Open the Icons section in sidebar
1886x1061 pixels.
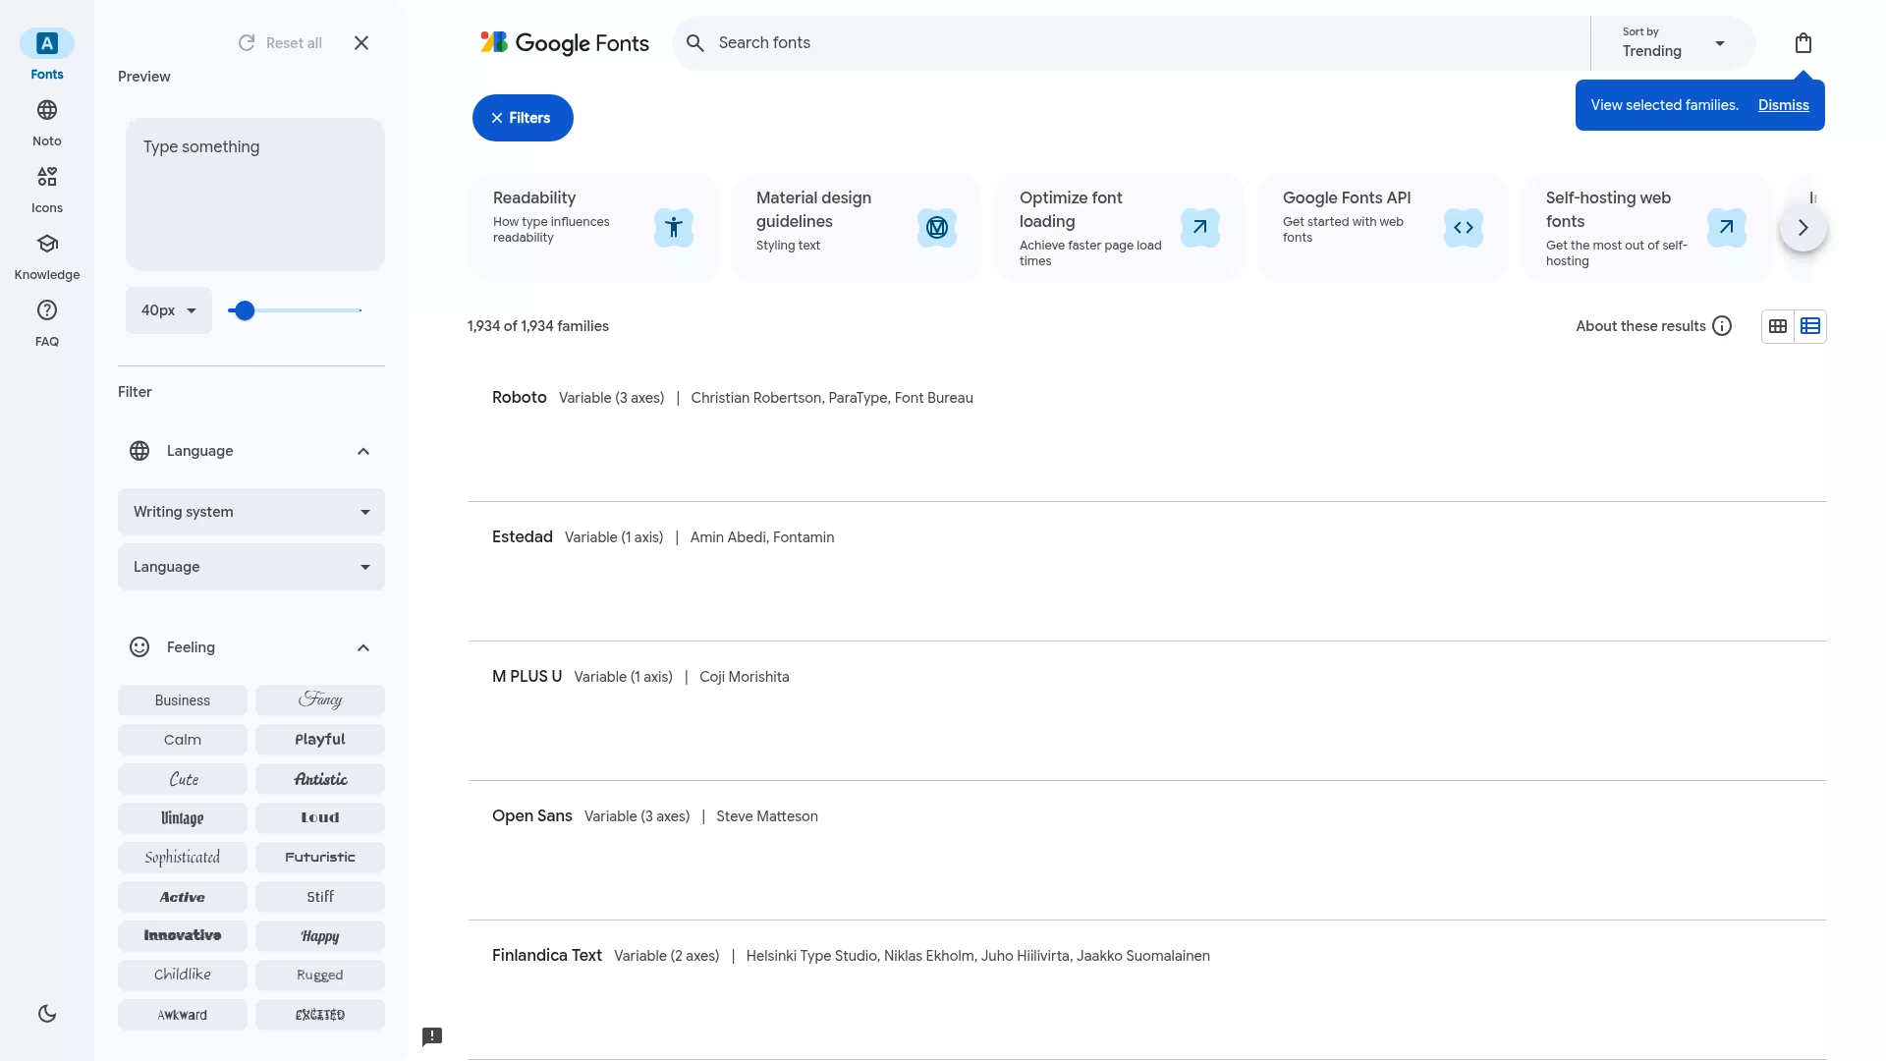tap(47, 189)
